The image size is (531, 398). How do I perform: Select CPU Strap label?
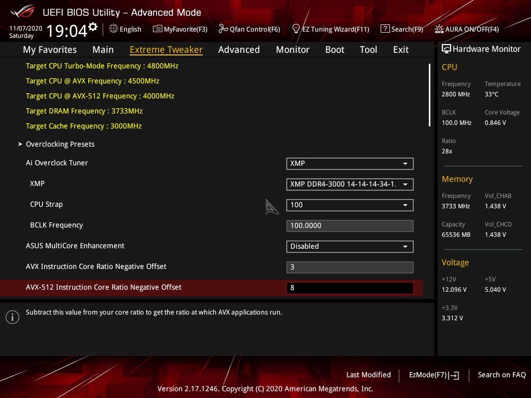[46, 204]
